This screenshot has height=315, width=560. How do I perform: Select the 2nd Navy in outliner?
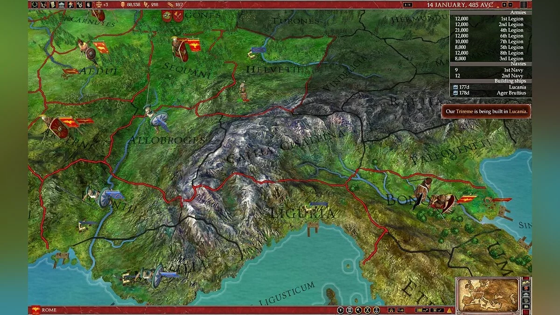490,76
